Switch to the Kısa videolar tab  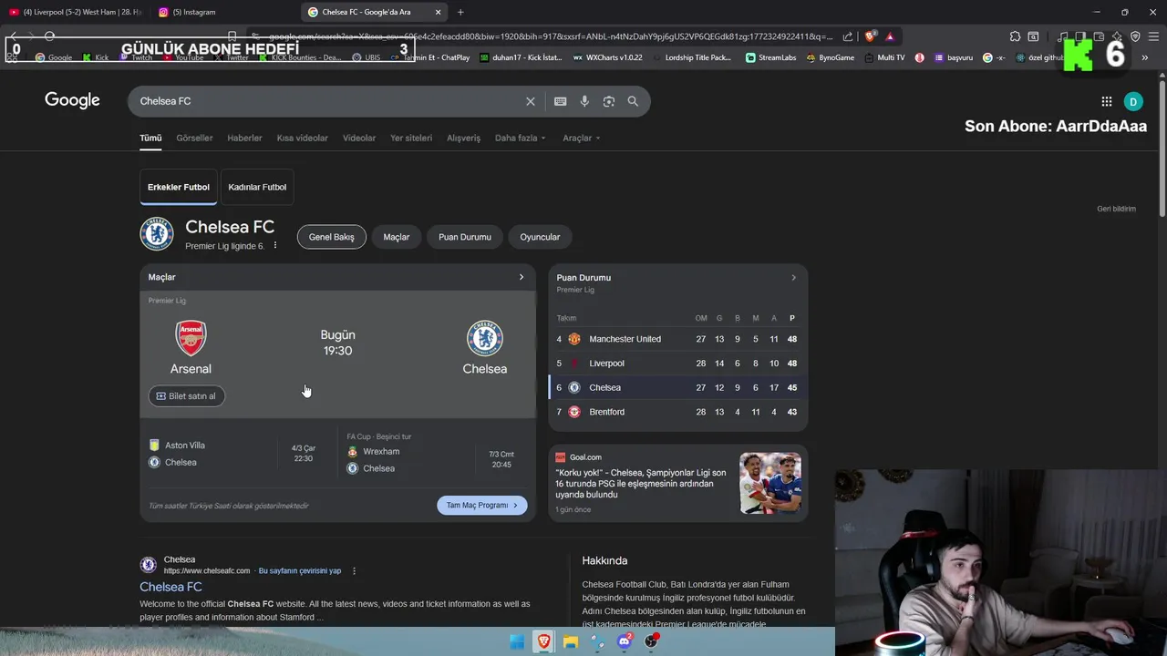303,138
